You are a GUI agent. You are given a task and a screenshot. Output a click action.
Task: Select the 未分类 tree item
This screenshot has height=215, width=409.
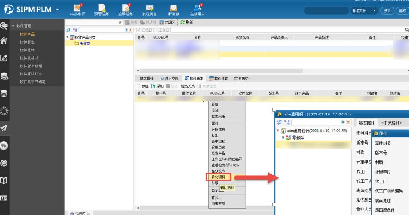(85, 44)
